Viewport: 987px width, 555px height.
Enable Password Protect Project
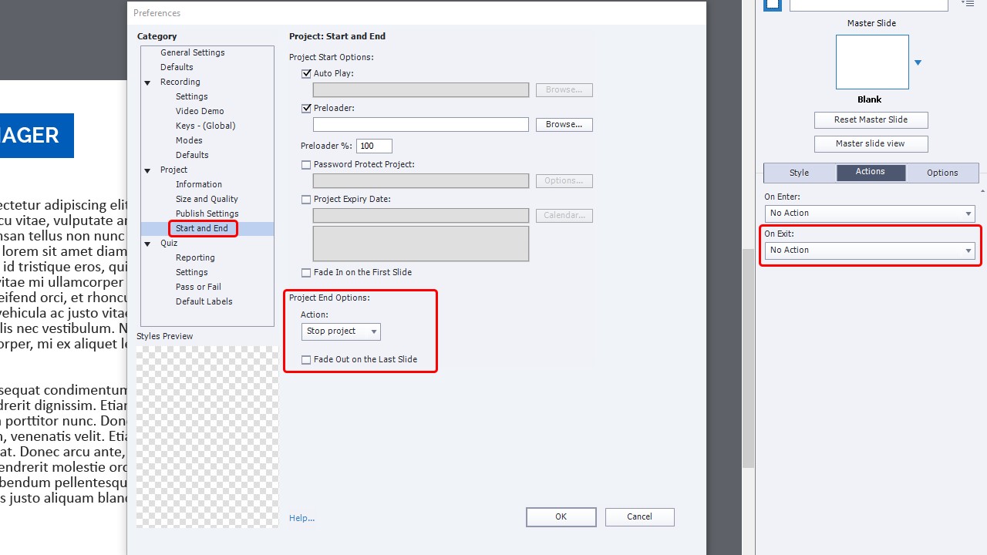[x=306, y=164]
